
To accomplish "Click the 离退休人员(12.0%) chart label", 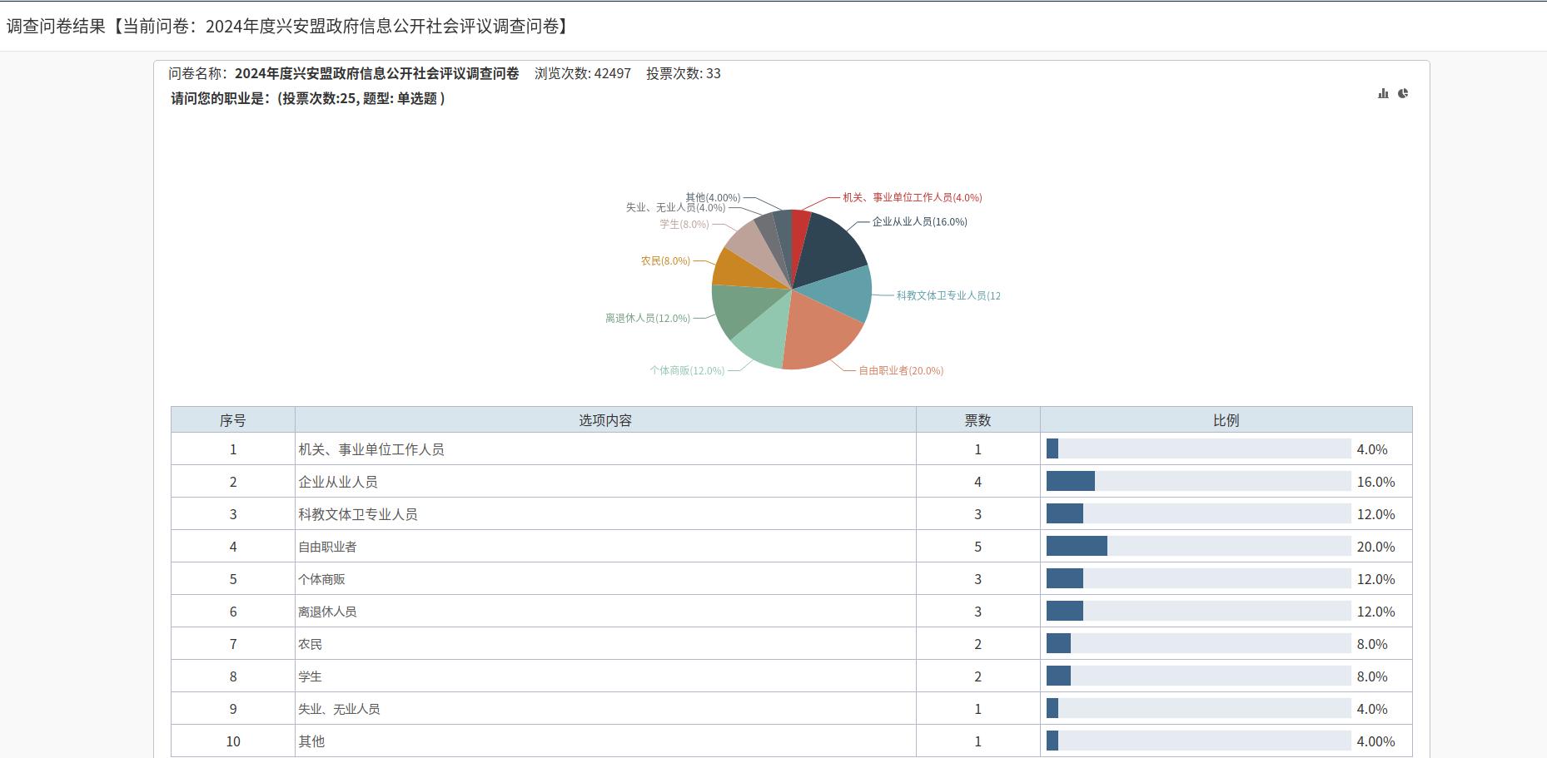I will pos(647,319).
